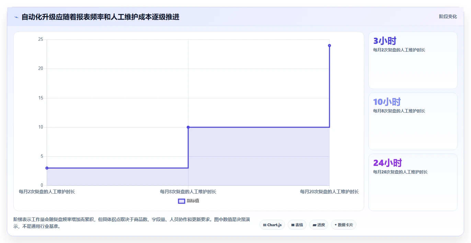Viewport: 471px width, 243px height.
Task: Select the 表格 tag pill
Action: click(297, 225)
